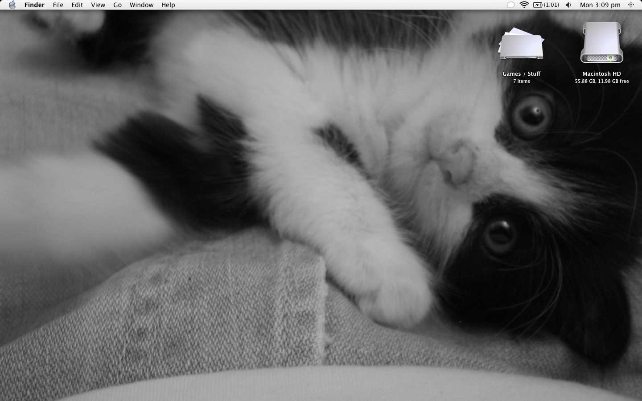The height and width of the screenshot is (401, 642).
Task: Select the Games / Stuff folder icon
Action: [521, 44]
